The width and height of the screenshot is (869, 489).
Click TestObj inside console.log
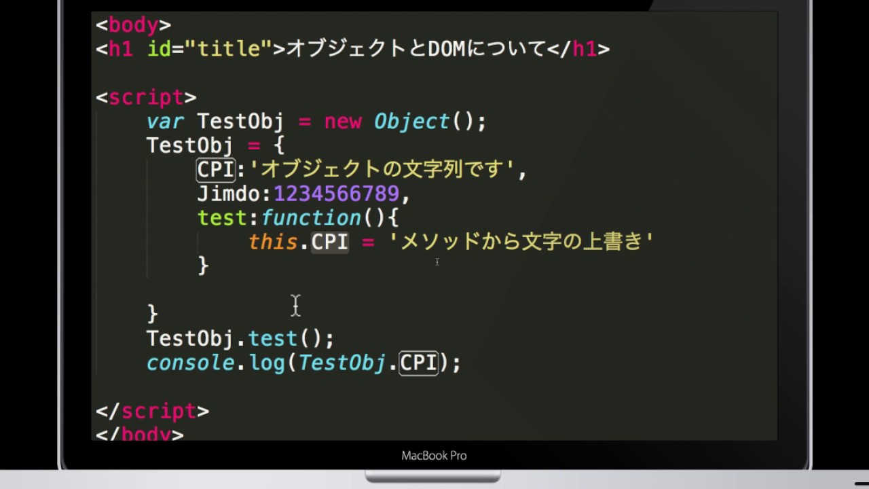tap(342, 363)
